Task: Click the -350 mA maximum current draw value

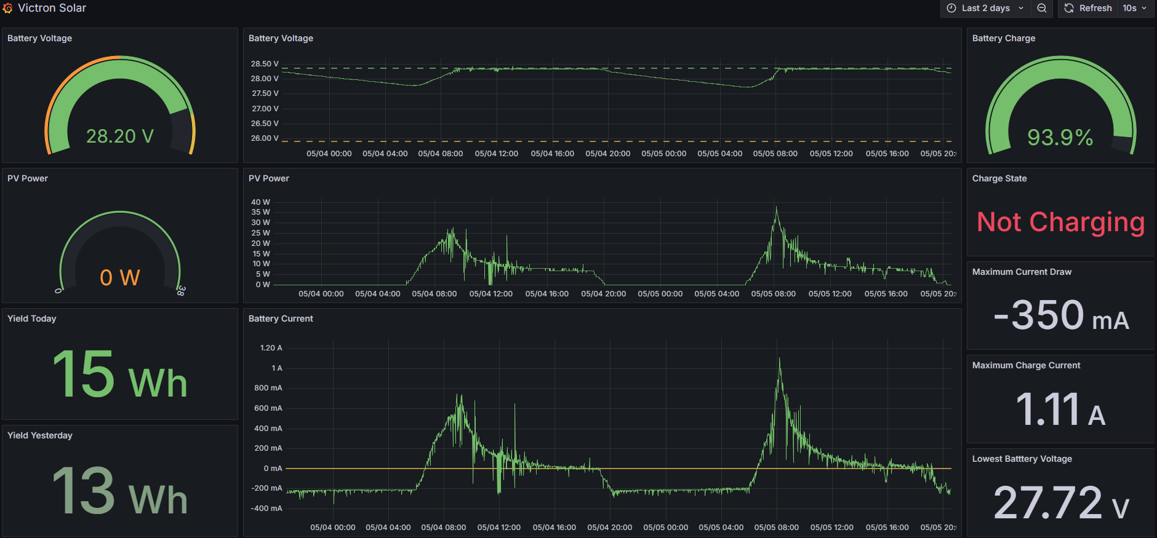Action: coord(1060,315)
